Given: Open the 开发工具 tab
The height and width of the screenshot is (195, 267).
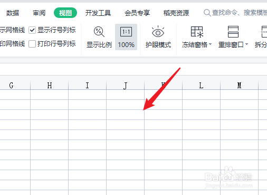Looking at the screenshot, I should (98, 13).
